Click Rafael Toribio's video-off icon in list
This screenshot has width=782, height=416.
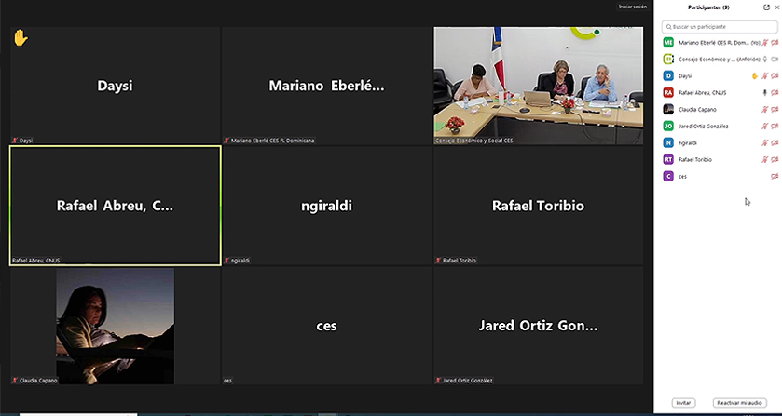pos(775,159)
